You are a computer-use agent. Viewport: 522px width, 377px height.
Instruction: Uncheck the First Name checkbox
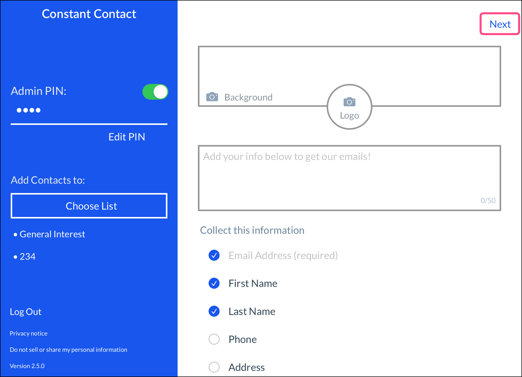tap(214, 283)
